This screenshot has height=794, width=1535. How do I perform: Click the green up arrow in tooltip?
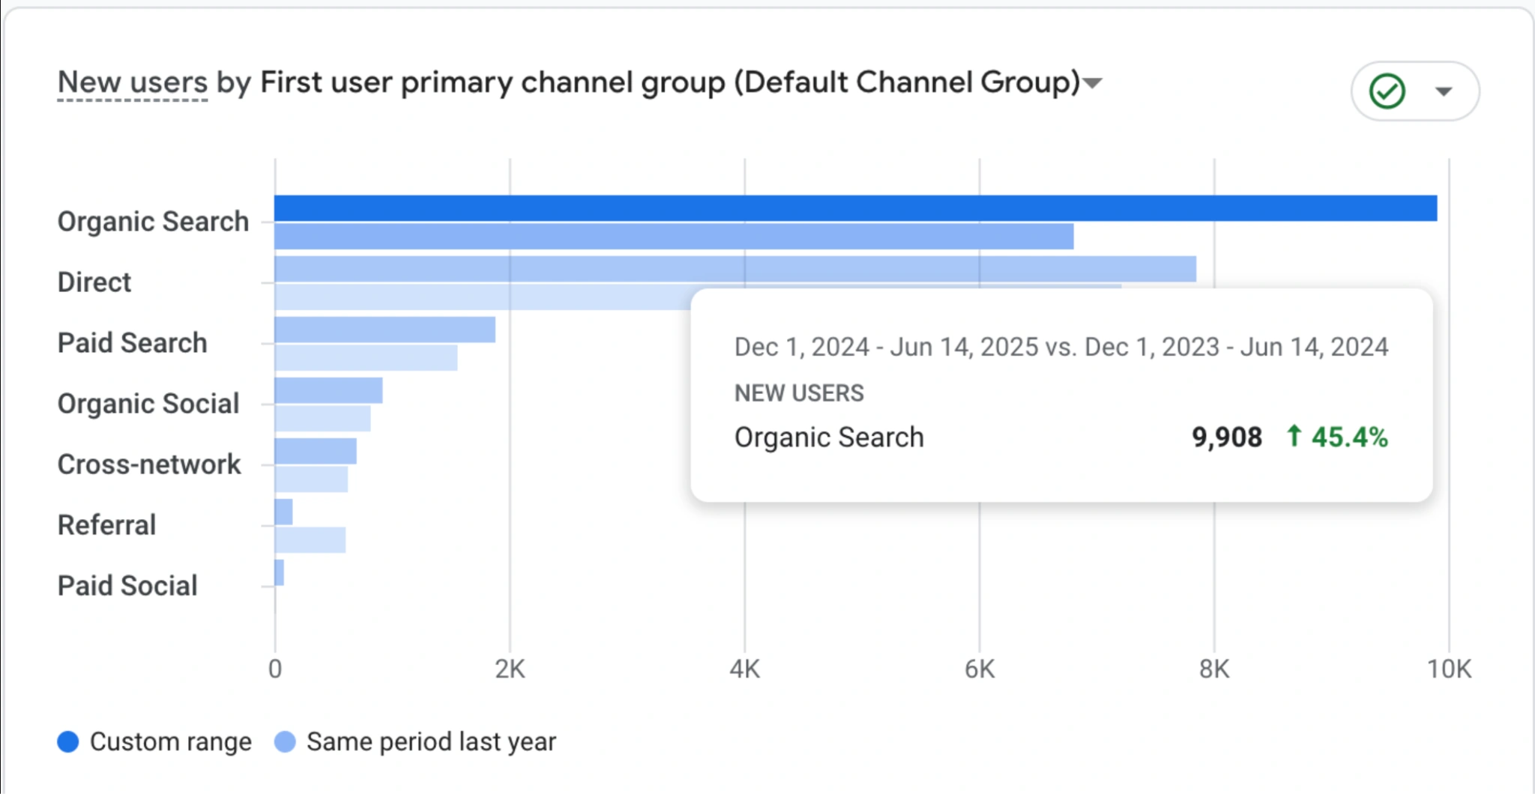(x=1294, y=436)
